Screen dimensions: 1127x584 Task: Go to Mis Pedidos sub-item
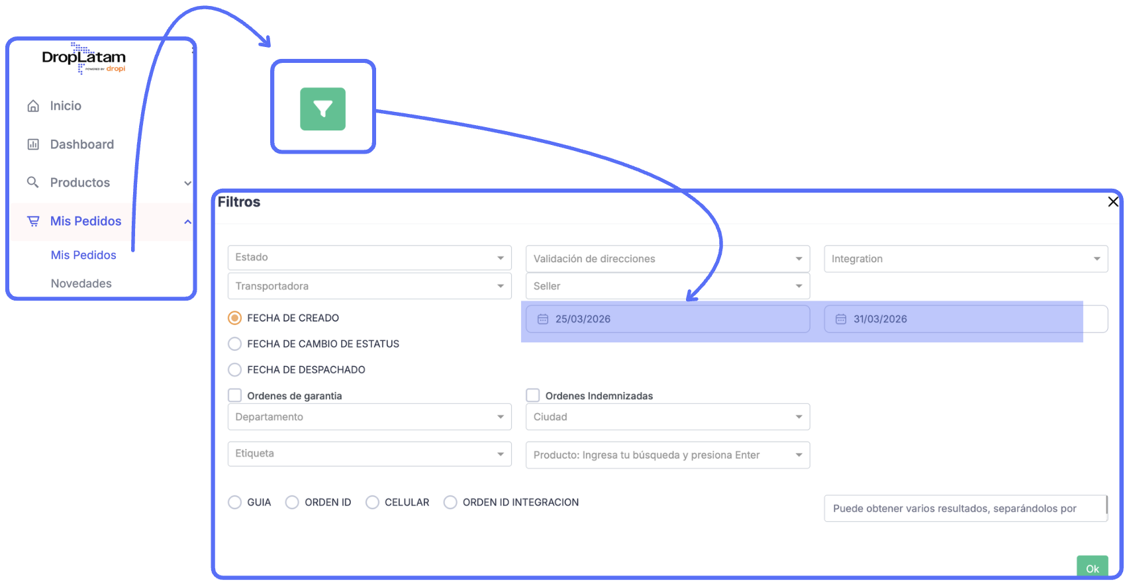coord(83,255)
